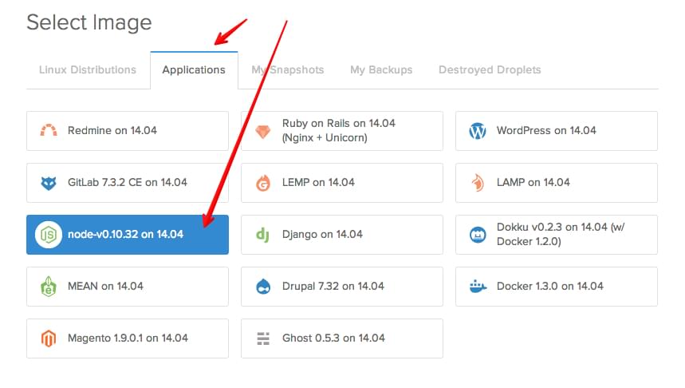
Task: Choose Django on 14.04 image
Action: pyautogui.click(x=342, y=235)
